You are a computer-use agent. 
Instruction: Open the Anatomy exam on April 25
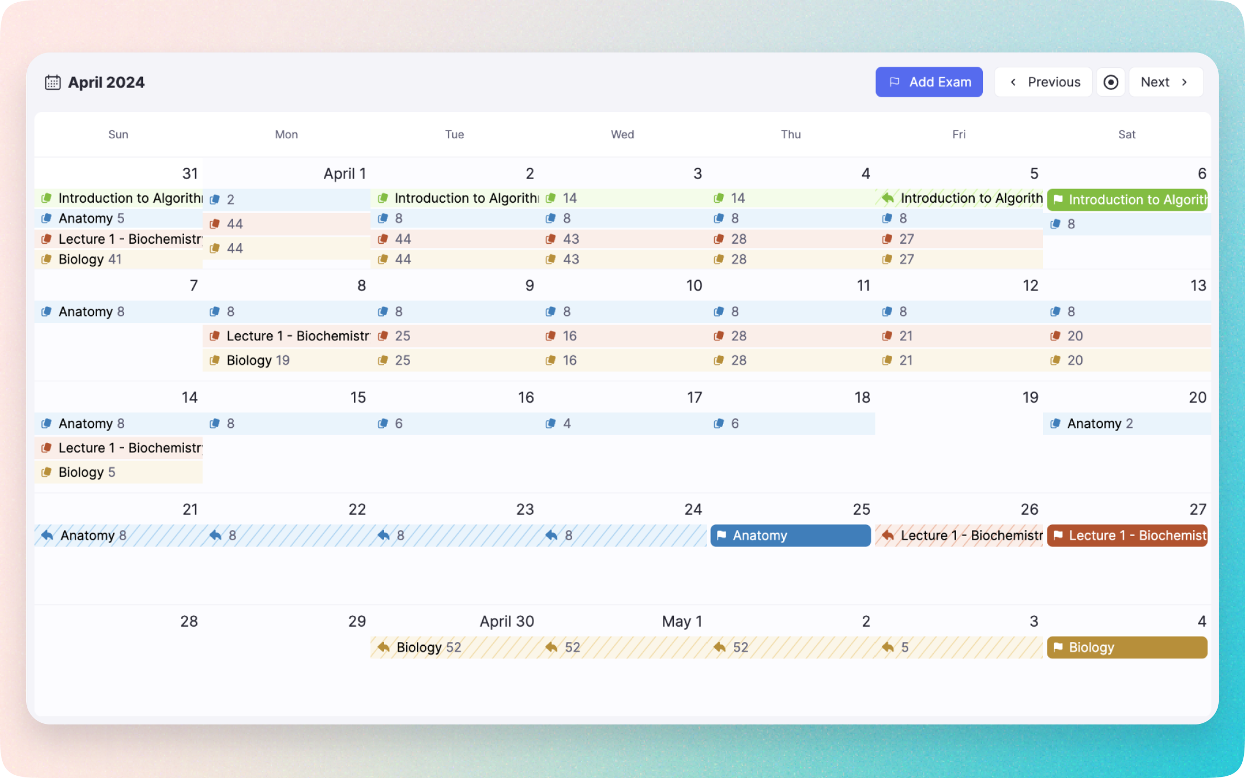pos(790,535)
